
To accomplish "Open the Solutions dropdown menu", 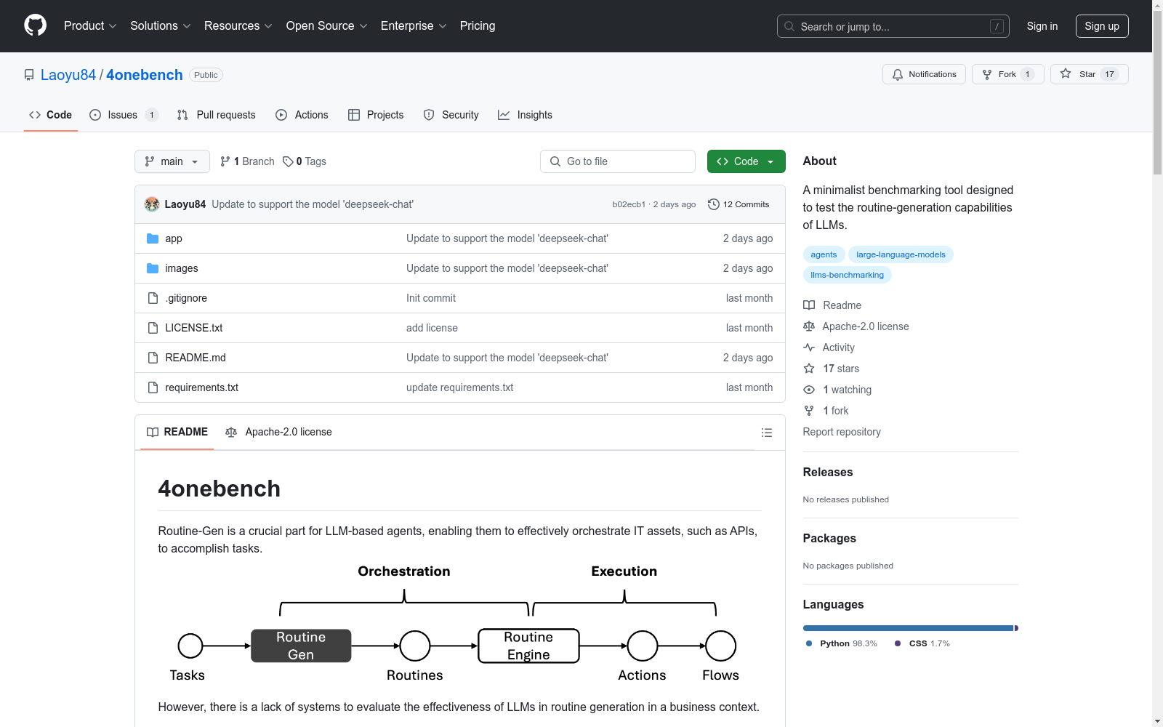I will click(161, 25).
